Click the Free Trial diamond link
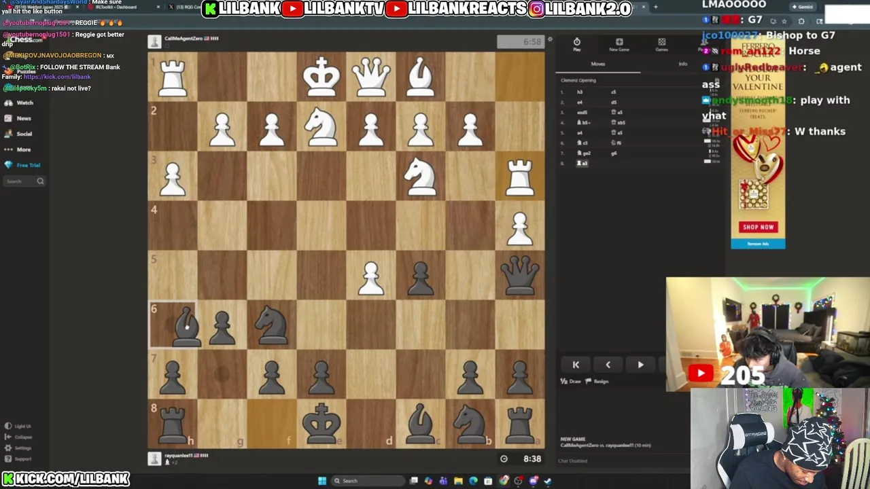 point(23,165)
